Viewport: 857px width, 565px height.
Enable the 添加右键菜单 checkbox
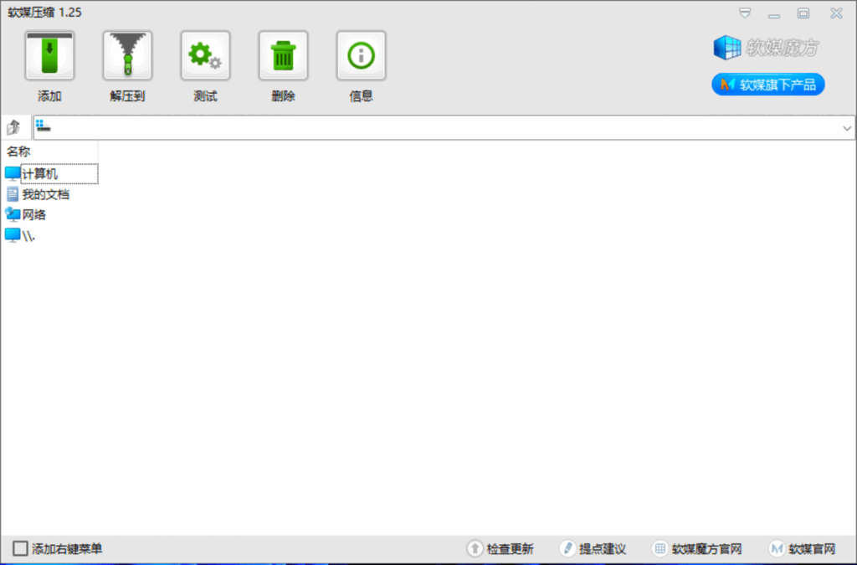pyautogui.click(x=20, y=548)
